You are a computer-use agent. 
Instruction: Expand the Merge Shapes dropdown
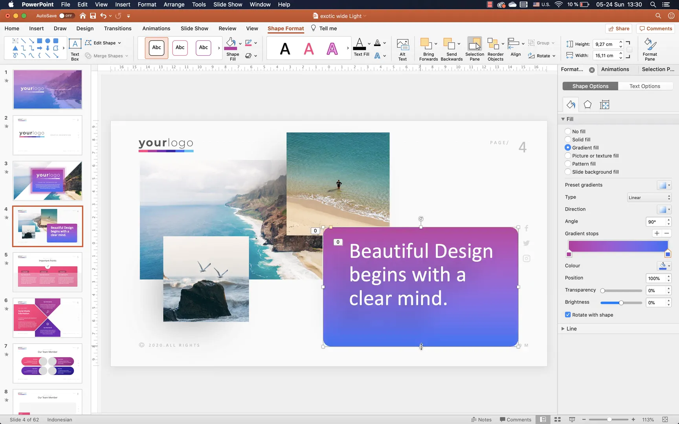coord(127,56)
